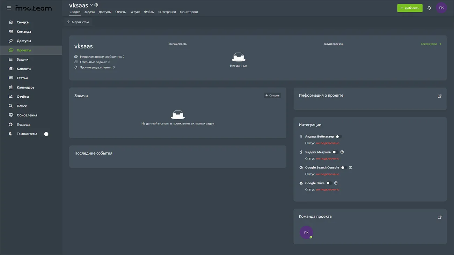Open project settings gear icon

coord(96,5)
